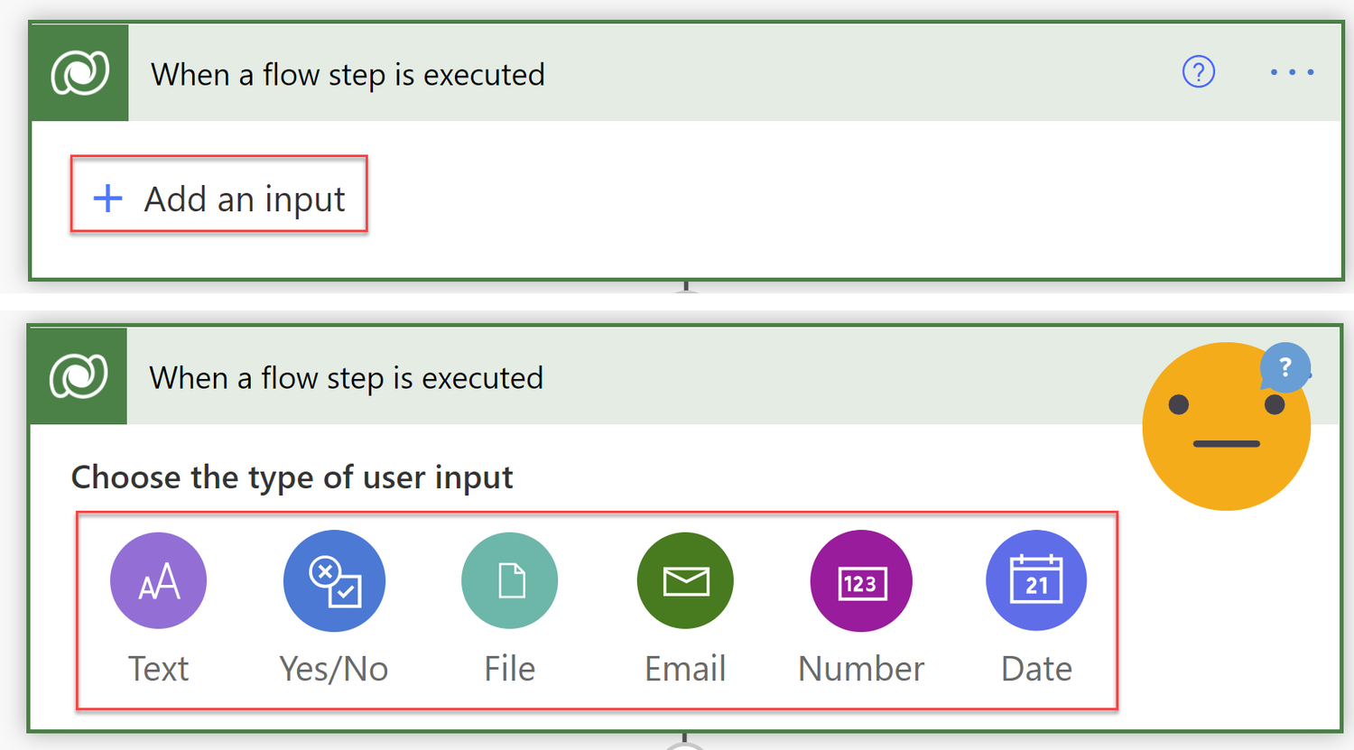Image resolution: width=1354 pixels, height=750 pixels.
Task: Click the connector node at the bottom edge
Action: (x=686, y=744)
